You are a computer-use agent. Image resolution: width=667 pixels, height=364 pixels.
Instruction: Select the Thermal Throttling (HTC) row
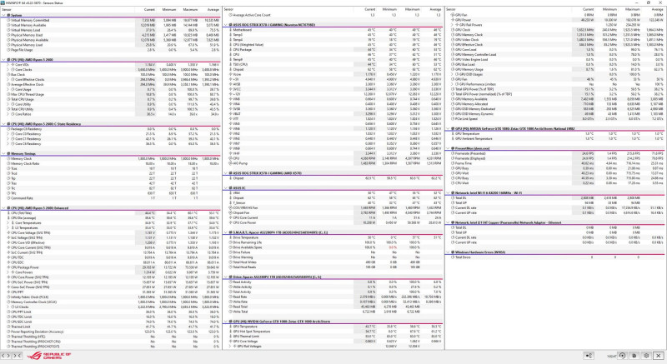(111, 337)
